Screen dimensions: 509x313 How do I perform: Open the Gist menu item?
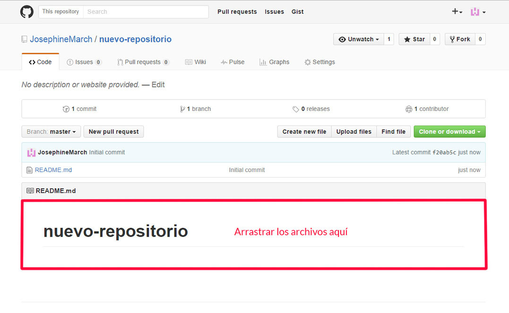click(x=297, y=11)
